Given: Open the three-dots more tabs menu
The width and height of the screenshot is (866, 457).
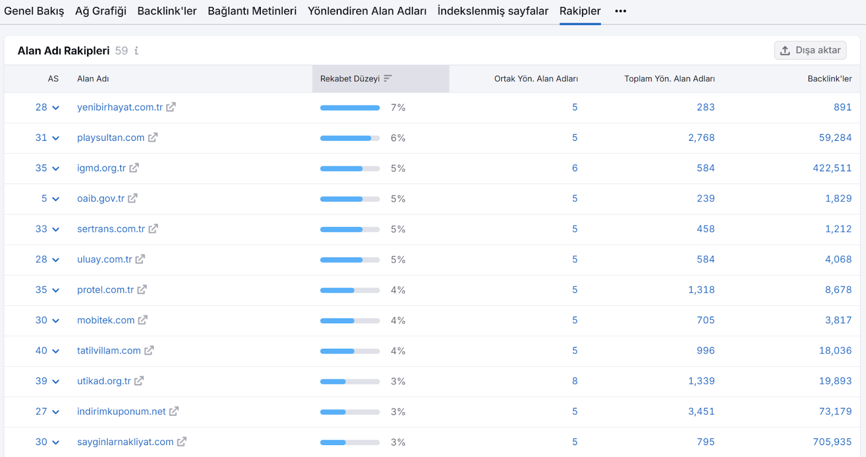Looking at the screenshot, I should pyautogui.click(x=621, y=11).
